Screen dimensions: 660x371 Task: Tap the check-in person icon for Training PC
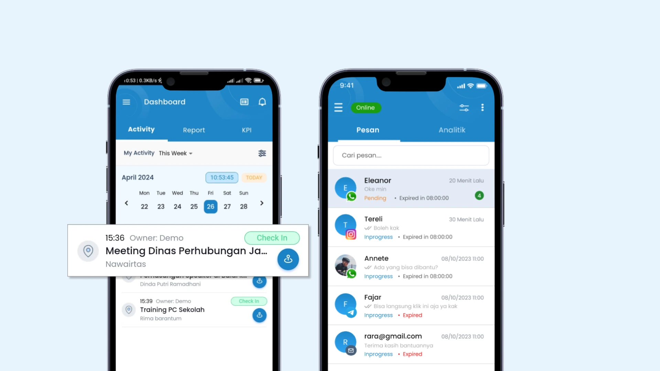click(x=259, y=315)
